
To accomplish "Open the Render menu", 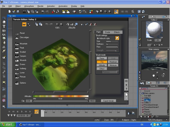I will tap(41, 6).
